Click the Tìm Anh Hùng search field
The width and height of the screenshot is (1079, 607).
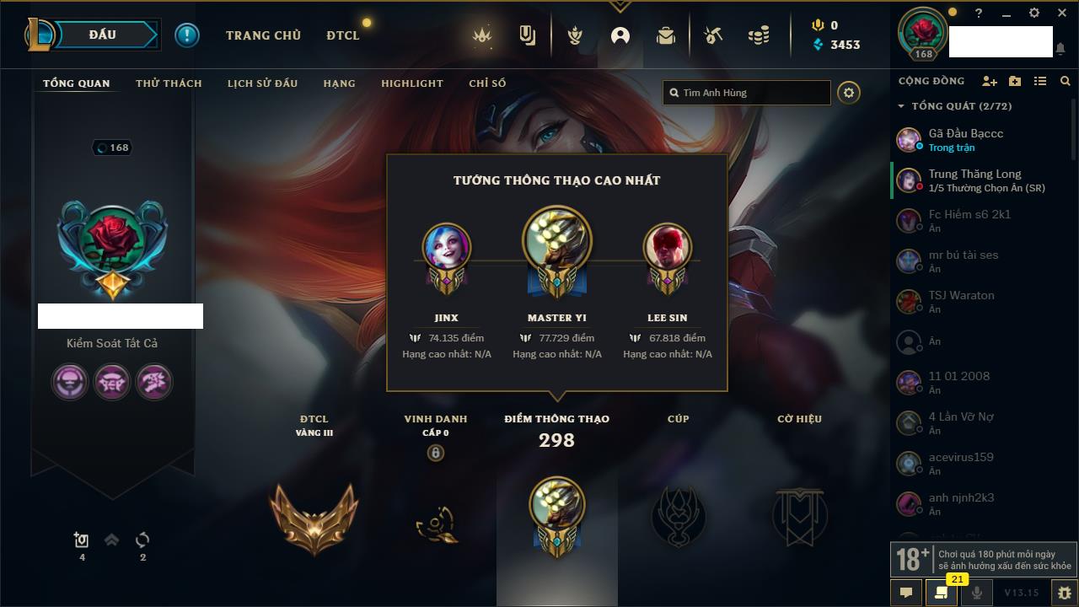(x=747, y=93)
